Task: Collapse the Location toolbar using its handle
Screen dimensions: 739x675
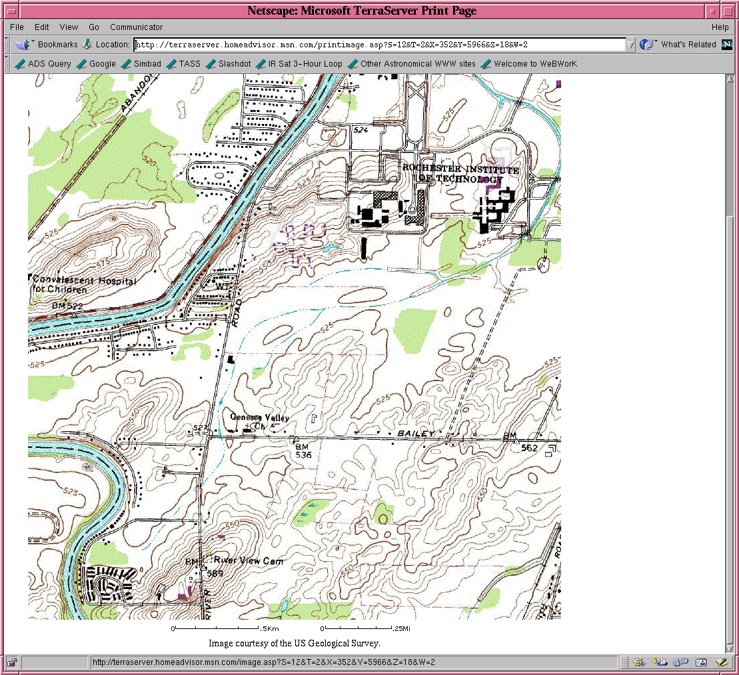Action: tap(7, 45)
